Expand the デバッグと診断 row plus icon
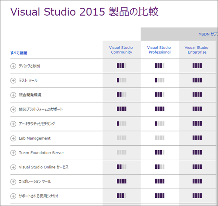 tap(13, 66)
